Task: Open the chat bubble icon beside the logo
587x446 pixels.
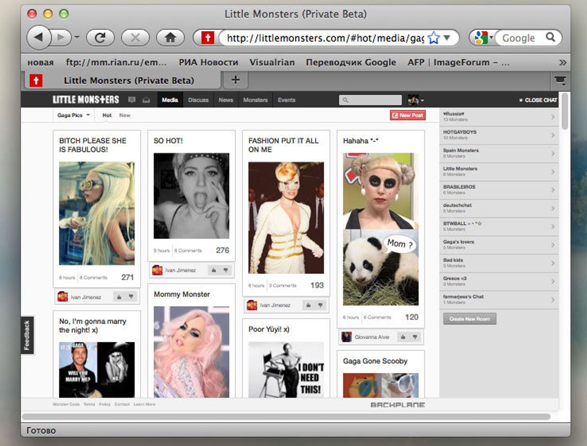Action: click(x=132, y=100)
